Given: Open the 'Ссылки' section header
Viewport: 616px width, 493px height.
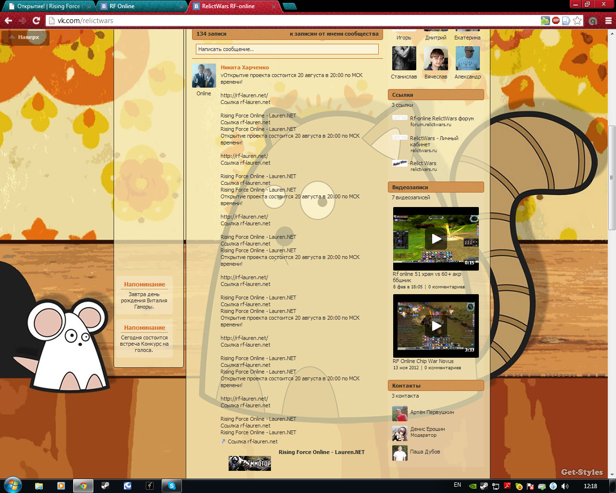Looking at the screenshot, I should [x=436, y=95].
